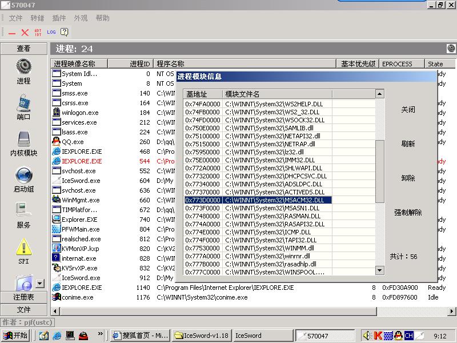Click the 开始 Start button
The image size is (457, 343).
point(17,336)
